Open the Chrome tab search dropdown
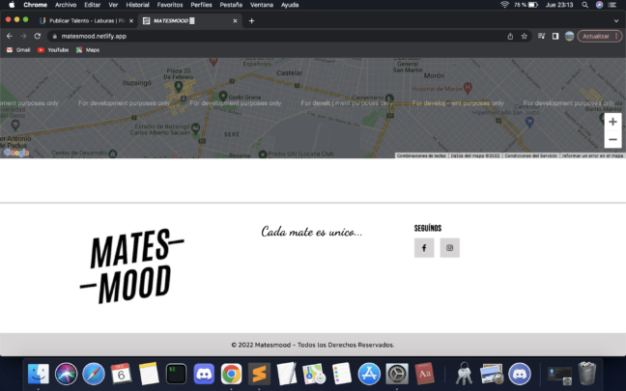626x391 pixels. point(615,20)
